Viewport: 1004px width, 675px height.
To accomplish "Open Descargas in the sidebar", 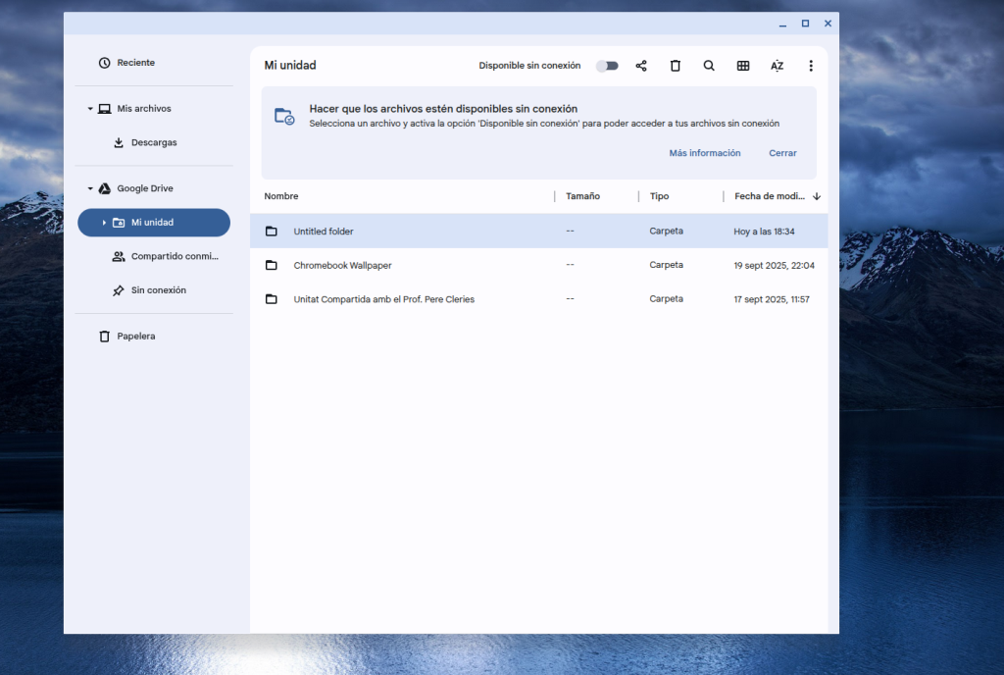I will [153, 142].
